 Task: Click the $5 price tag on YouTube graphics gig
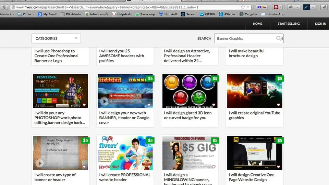click(x=280, y=78)
